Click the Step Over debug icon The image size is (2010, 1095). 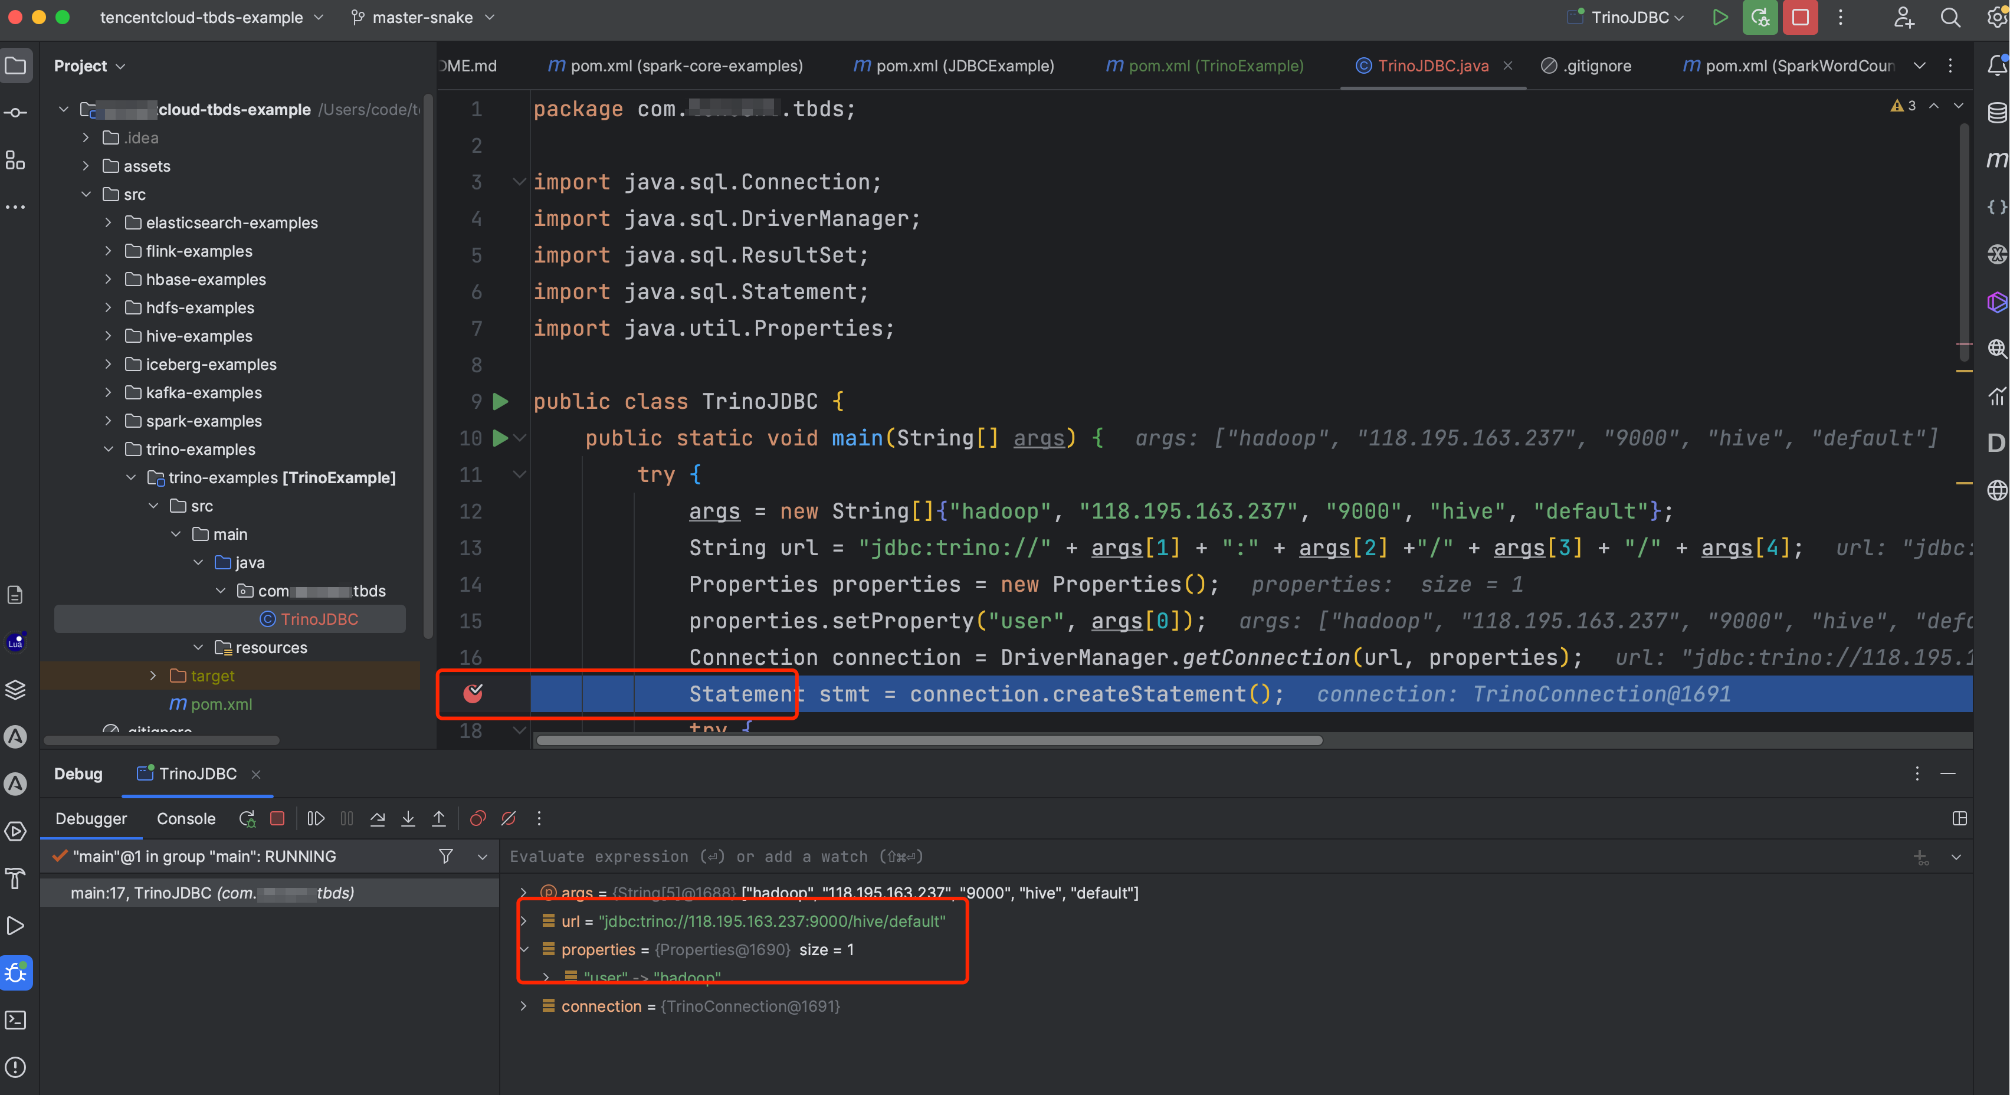pyautogui.click(x=378, y=818)
